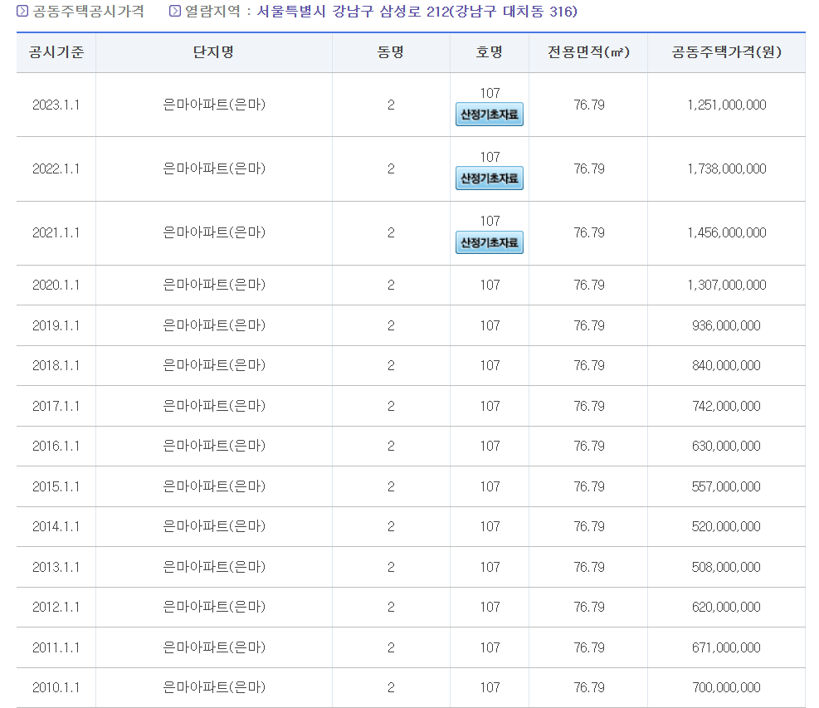The height and width of the screenshot is (708, 819).
Task: Select the 공동주택공시가격 header label
Action: click(79, 12)
